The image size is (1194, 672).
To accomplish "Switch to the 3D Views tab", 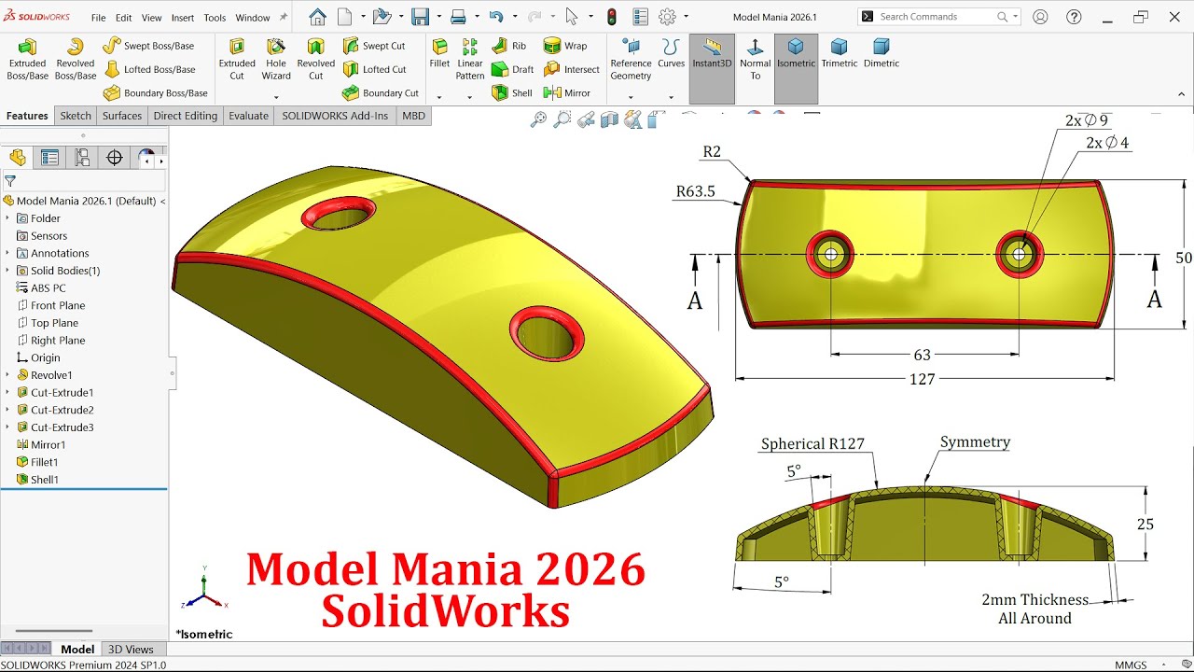I will click(x=131, y=650).
